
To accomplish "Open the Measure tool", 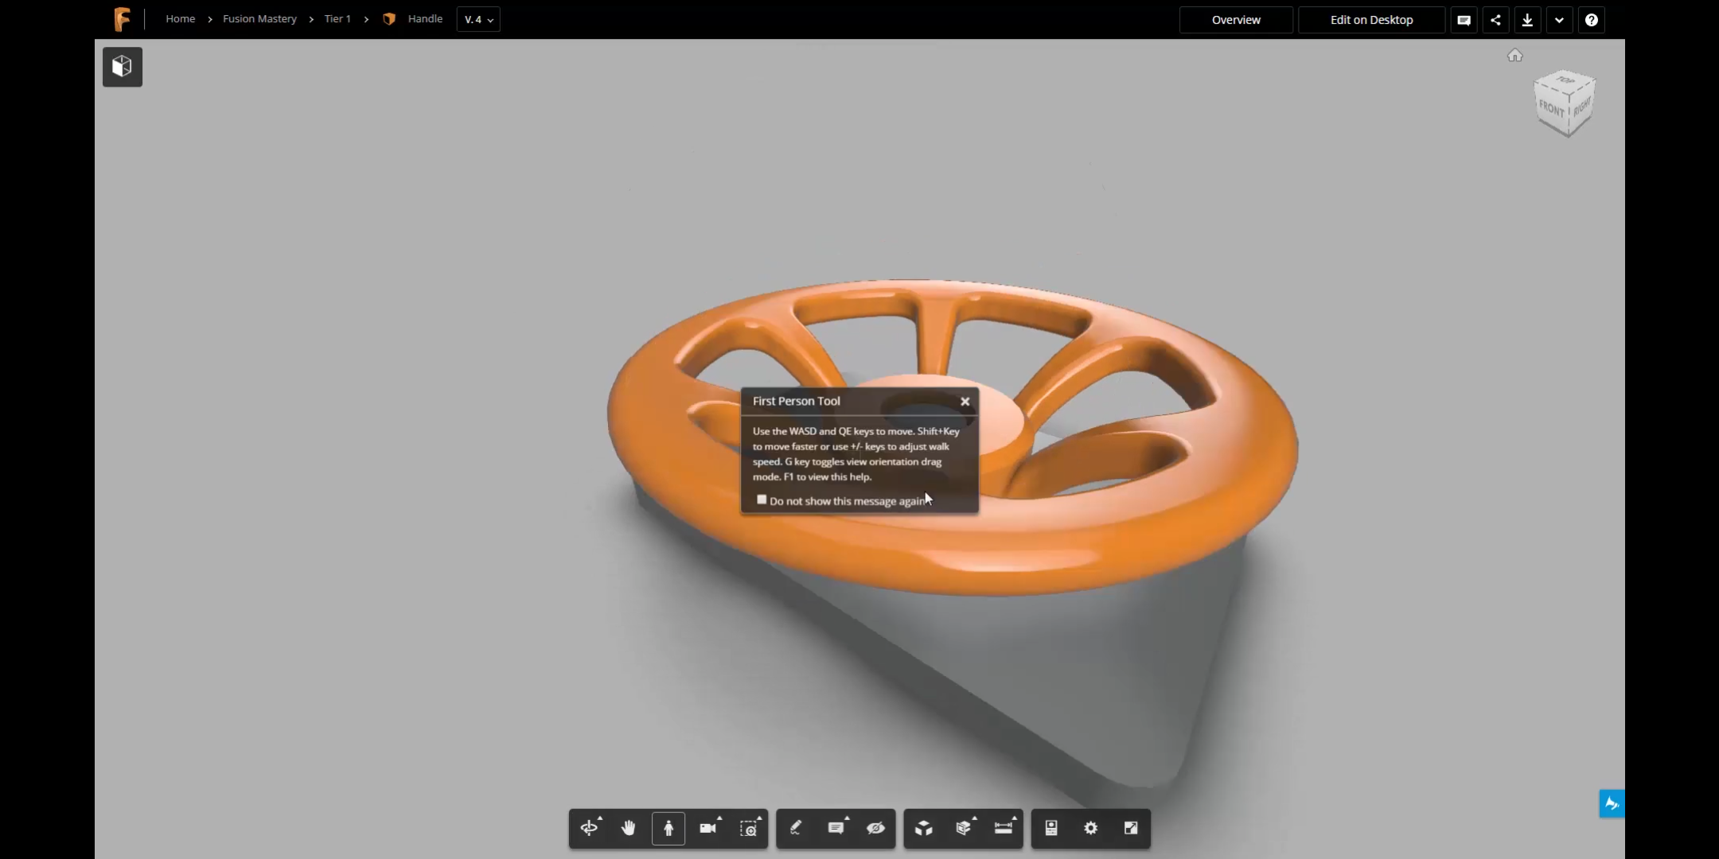I will coord(1004,828).
